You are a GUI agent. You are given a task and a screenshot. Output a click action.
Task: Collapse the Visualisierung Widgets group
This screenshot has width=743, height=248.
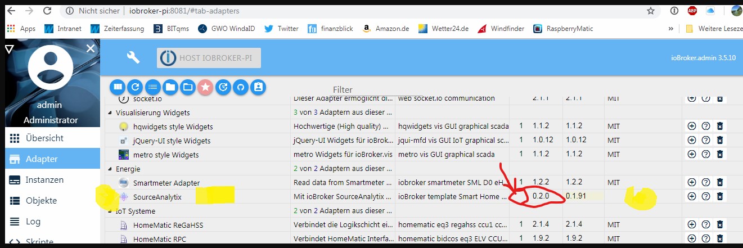click(110, 112)
